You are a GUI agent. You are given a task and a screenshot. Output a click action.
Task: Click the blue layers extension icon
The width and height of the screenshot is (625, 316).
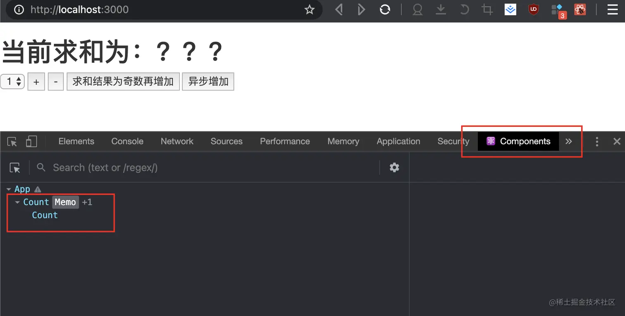tap(510, 10)
